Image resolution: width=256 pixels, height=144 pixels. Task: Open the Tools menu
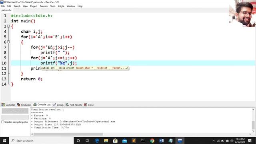pos(53,6)
